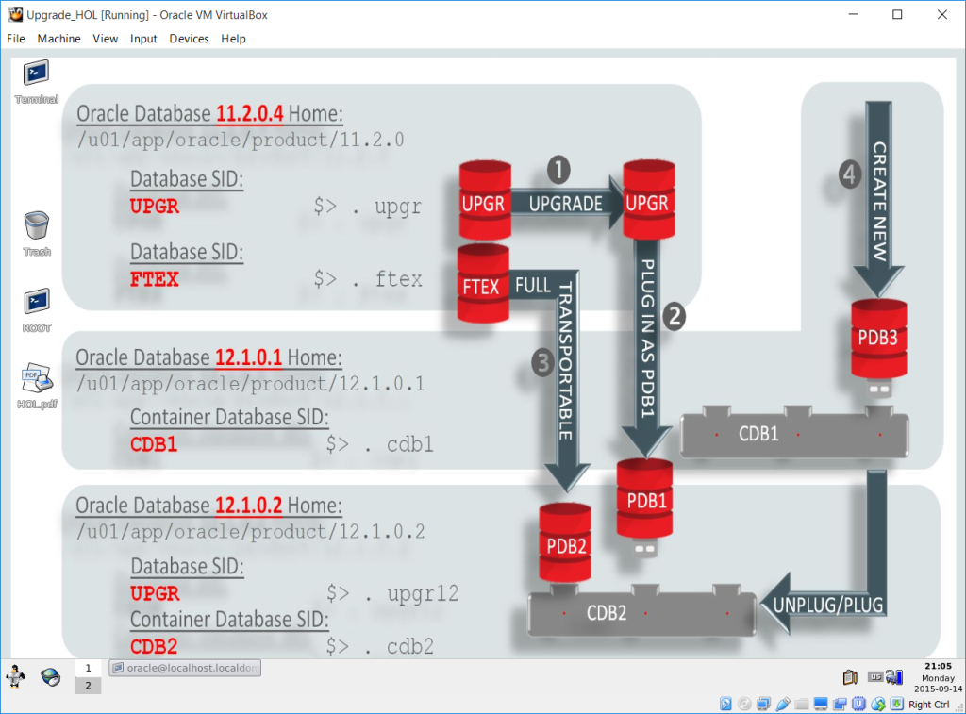This screenshot has width=966, height=714.
Task: Click the VirtualBox optical disk status icon
Action: 744,704
